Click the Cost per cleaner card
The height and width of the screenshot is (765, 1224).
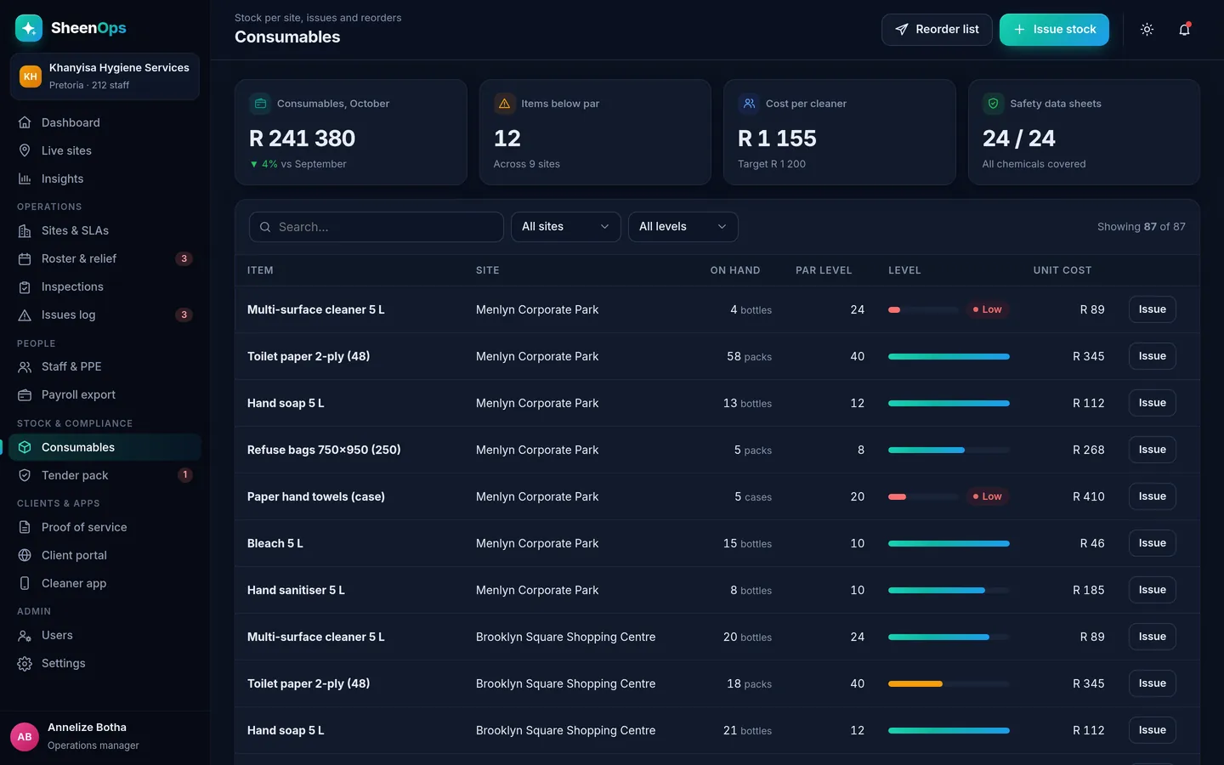(840, 132)
